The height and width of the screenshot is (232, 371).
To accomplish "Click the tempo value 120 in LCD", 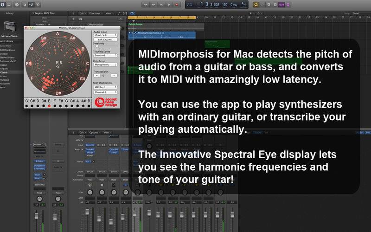I will tap(225, 5).
